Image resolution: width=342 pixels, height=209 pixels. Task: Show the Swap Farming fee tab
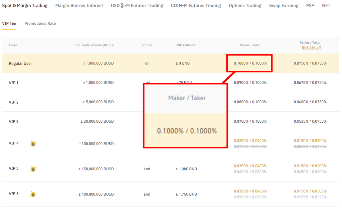pyautogui.click(x=284, y=5)
